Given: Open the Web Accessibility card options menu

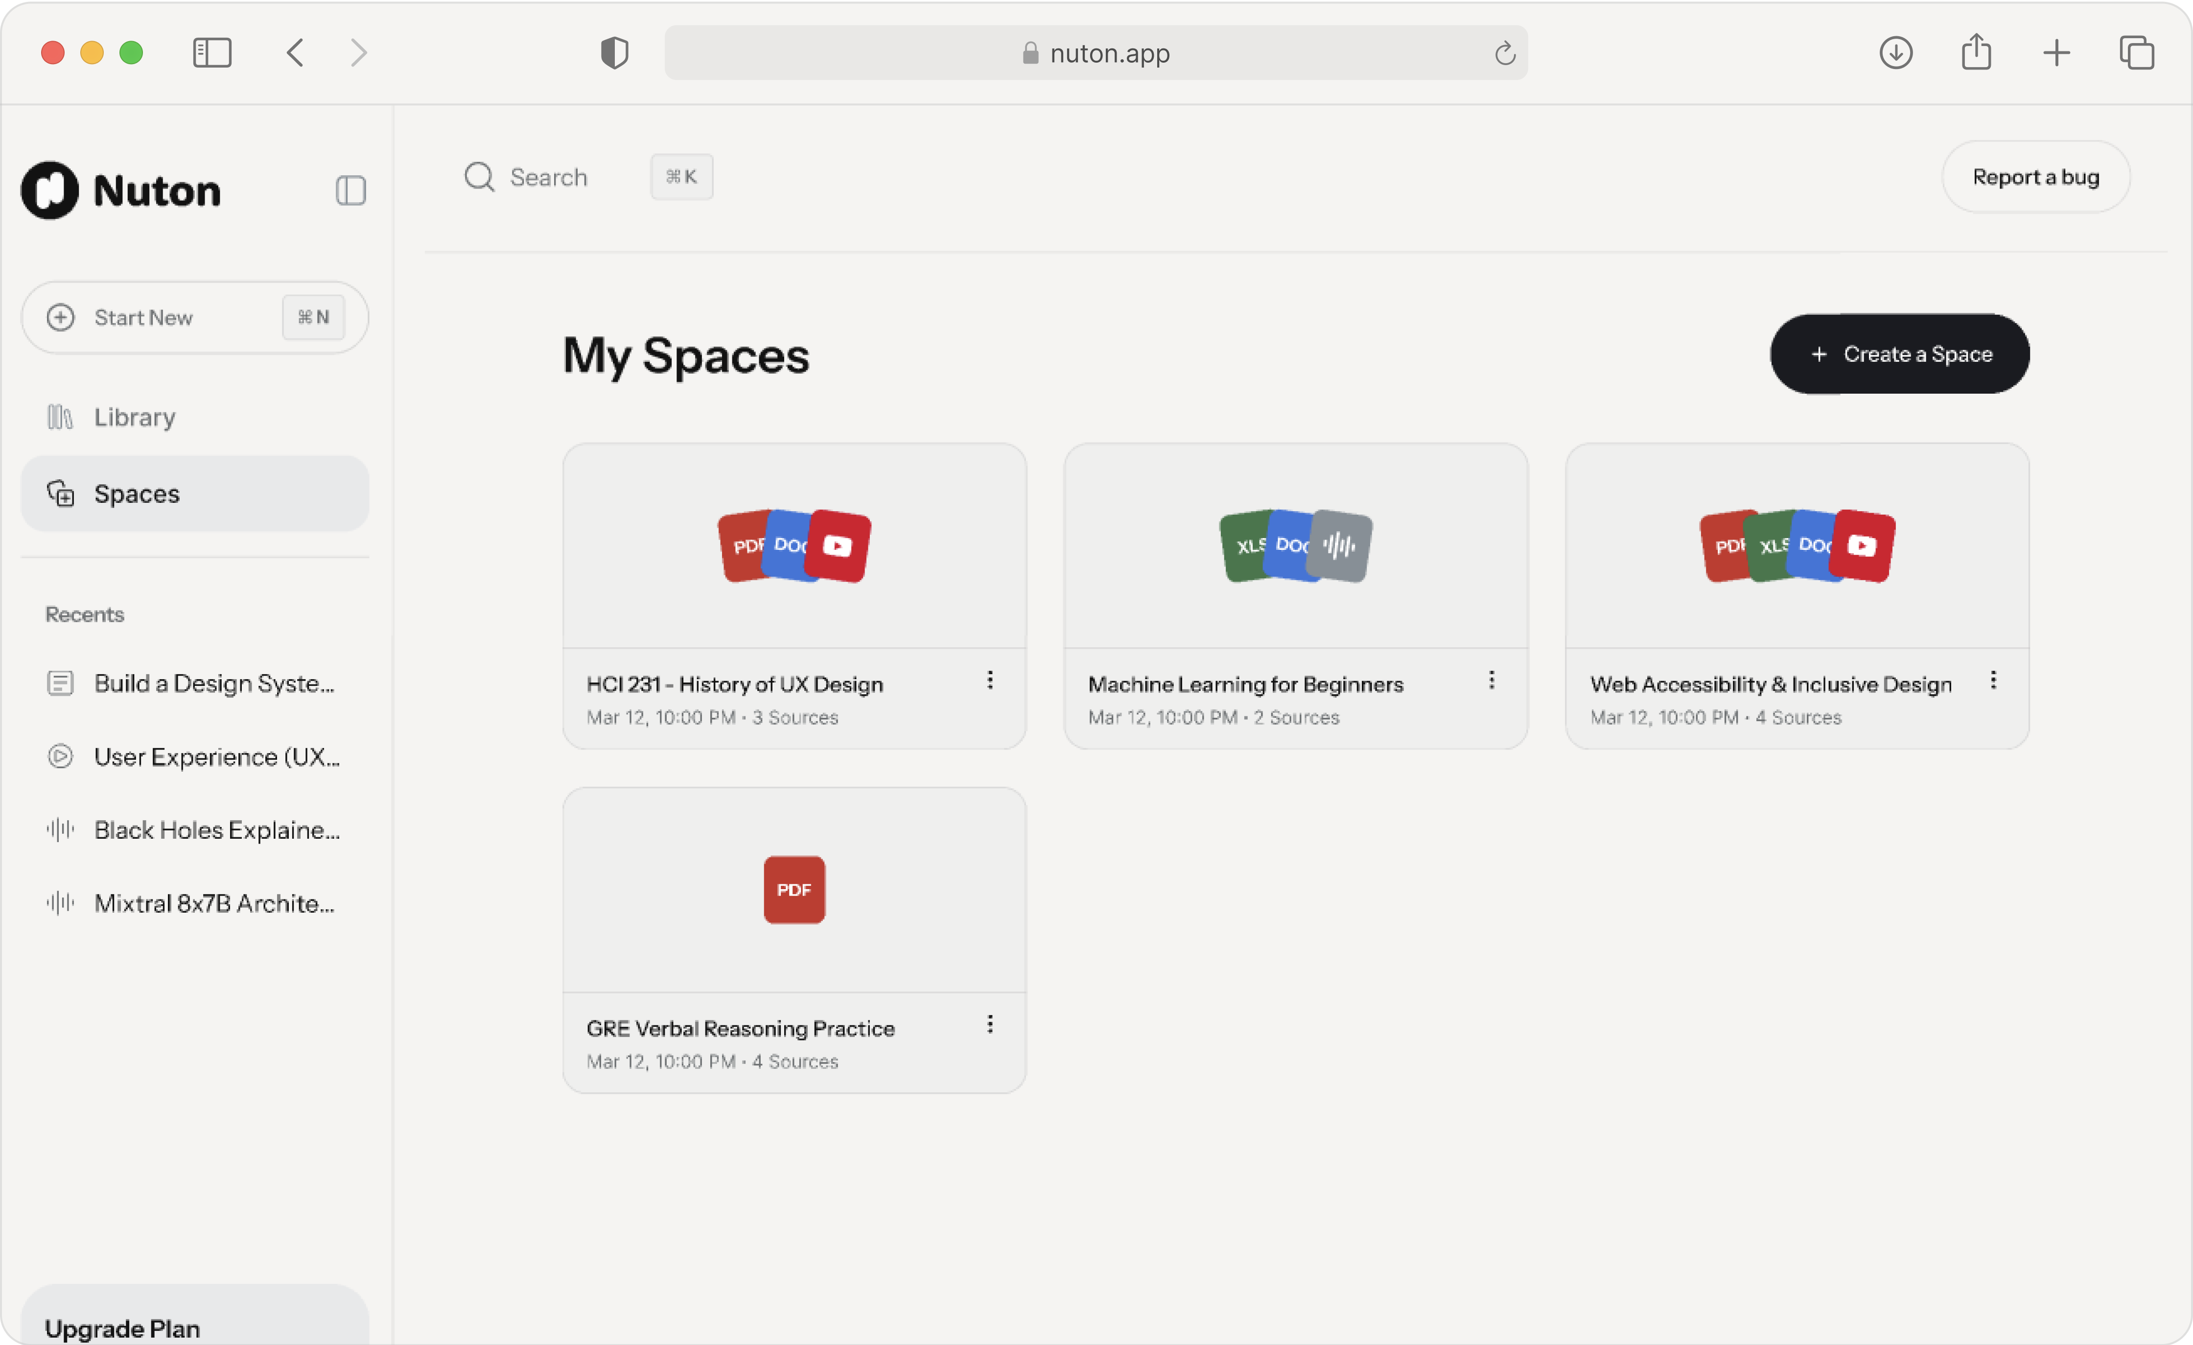Looking at the screenshot, I should (x=1994, y=681).
